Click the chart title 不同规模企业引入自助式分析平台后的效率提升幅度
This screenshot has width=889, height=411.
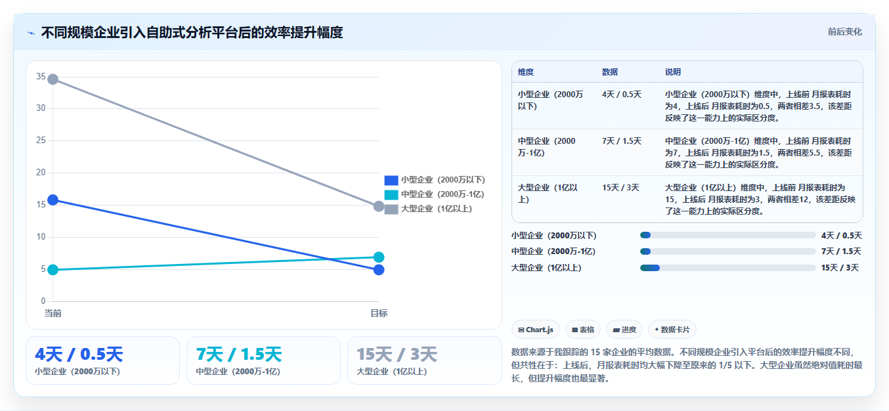coord(192,32)
